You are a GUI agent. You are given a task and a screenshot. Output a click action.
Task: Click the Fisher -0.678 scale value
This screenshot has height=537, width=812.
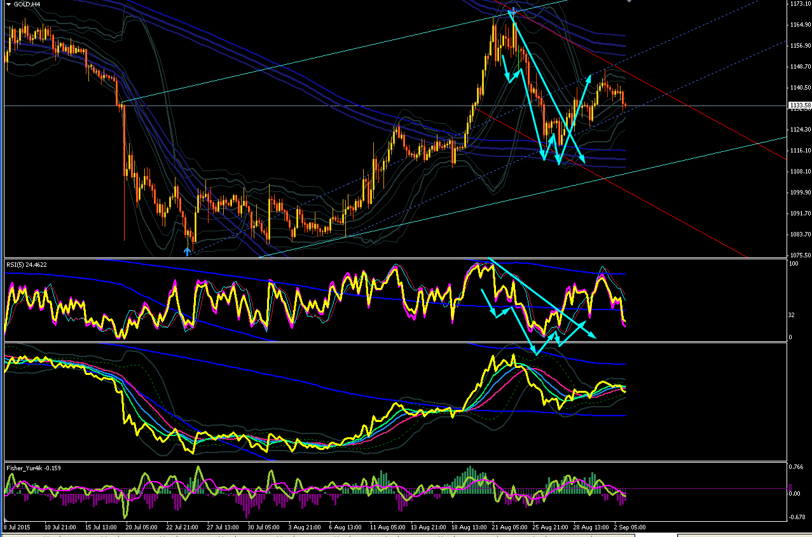coord(797,517)
